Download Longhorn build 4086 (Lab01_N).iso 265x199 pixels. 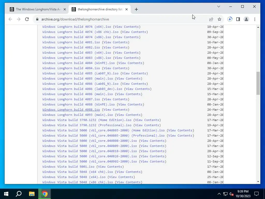[x=80, y=84]
